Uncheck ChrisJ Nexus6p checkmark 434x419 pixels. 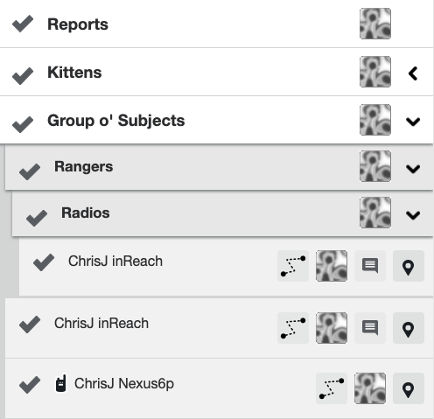coord(30,385)
